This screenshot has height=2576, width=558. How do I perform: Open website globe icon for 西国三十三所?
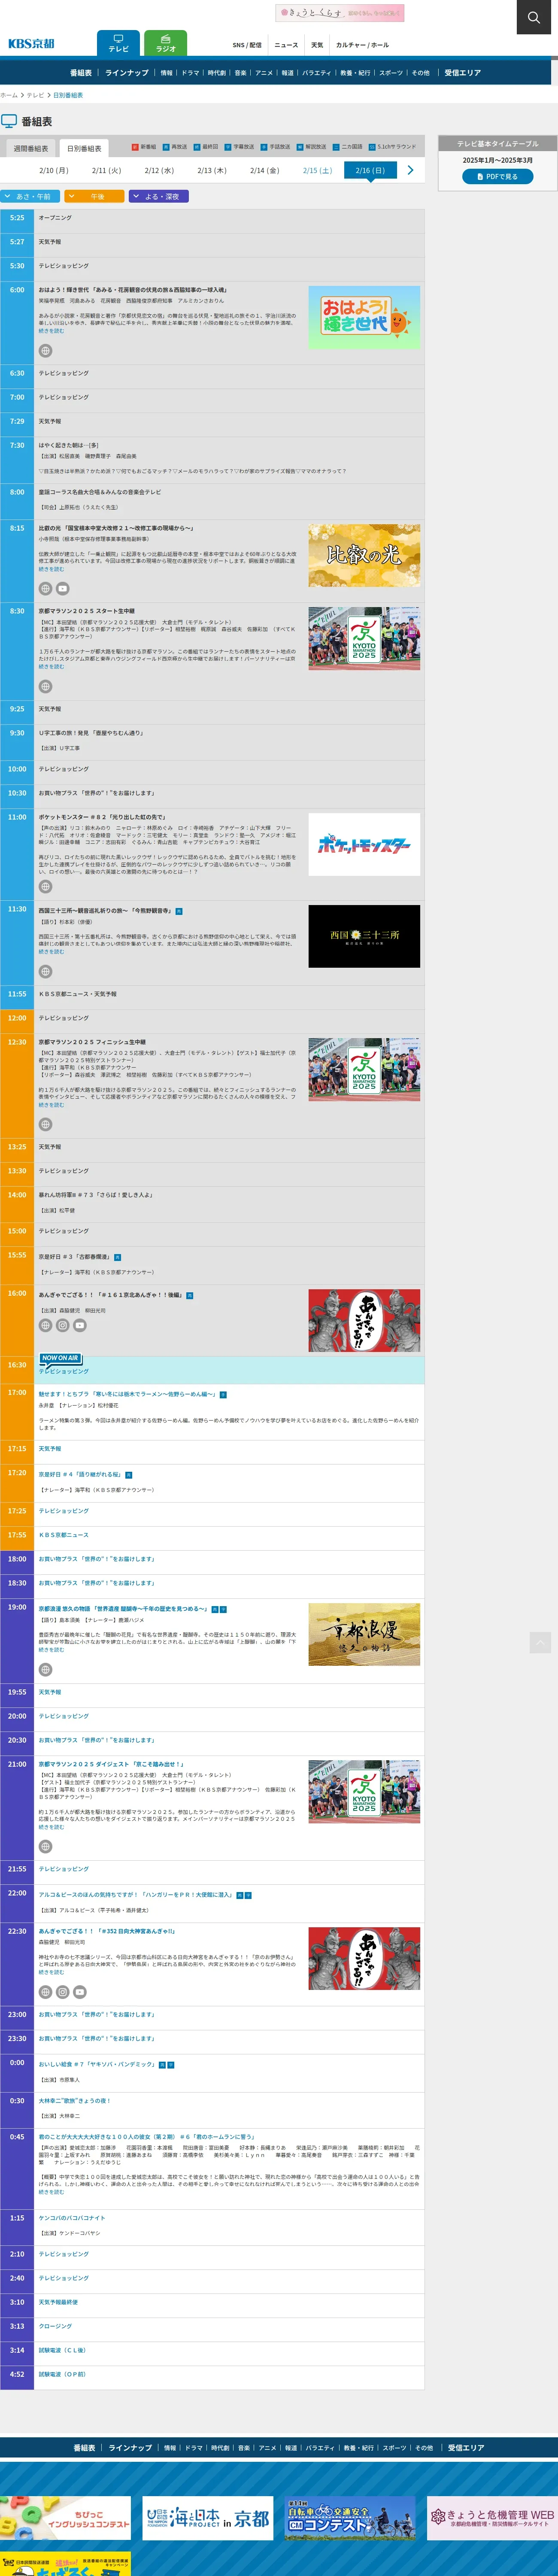click(45, 971)
